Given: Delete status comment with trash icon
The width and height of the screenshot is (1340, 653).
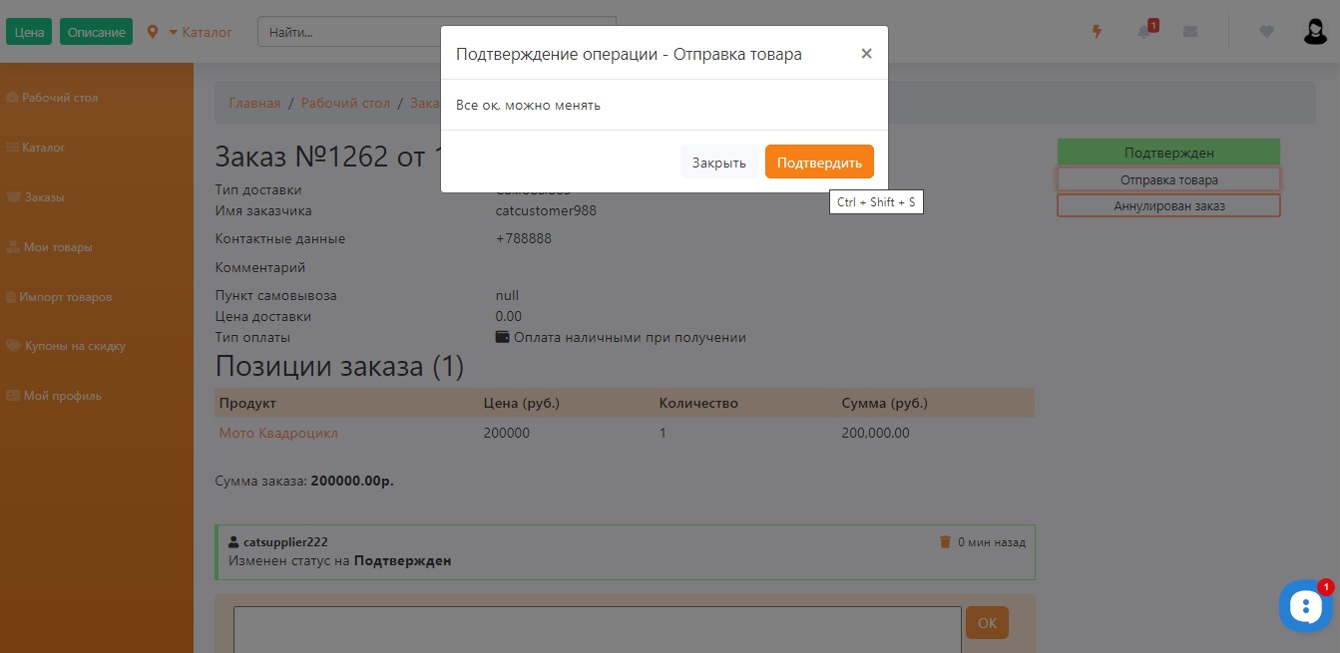Looking at the screenshot, I should [945, 542].
